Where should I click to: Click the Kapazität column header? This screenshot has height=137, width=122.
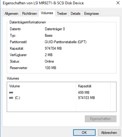pyautogui.click(x=85, y=86)
